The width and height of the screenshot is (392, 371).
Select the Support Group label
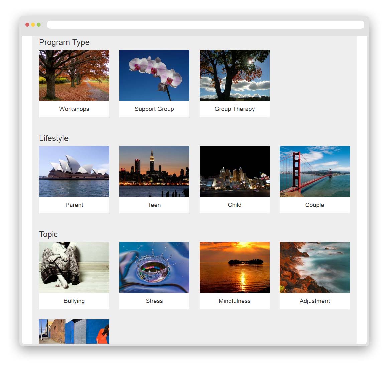tap(154, 109)
